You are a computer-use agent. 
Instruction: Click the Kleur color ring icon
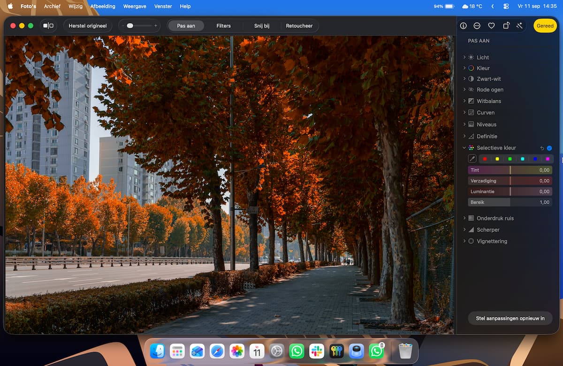[x=471, y=68]
